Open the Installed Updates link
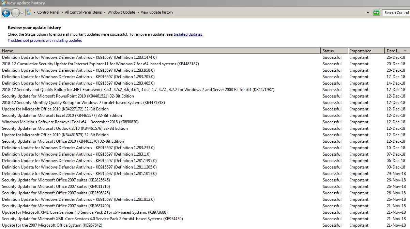Image resolution: width=410 pixels, height=229 pixels. point(188,34)
